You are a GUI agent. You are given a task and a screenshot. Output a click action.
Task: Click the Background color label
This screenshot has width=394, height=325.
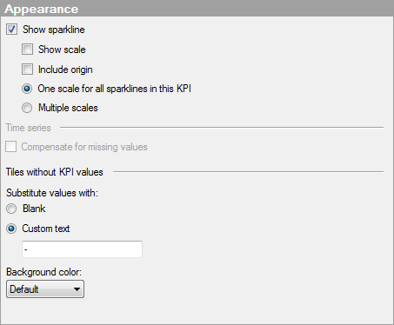pyautogui.click(x=44, y=272)
